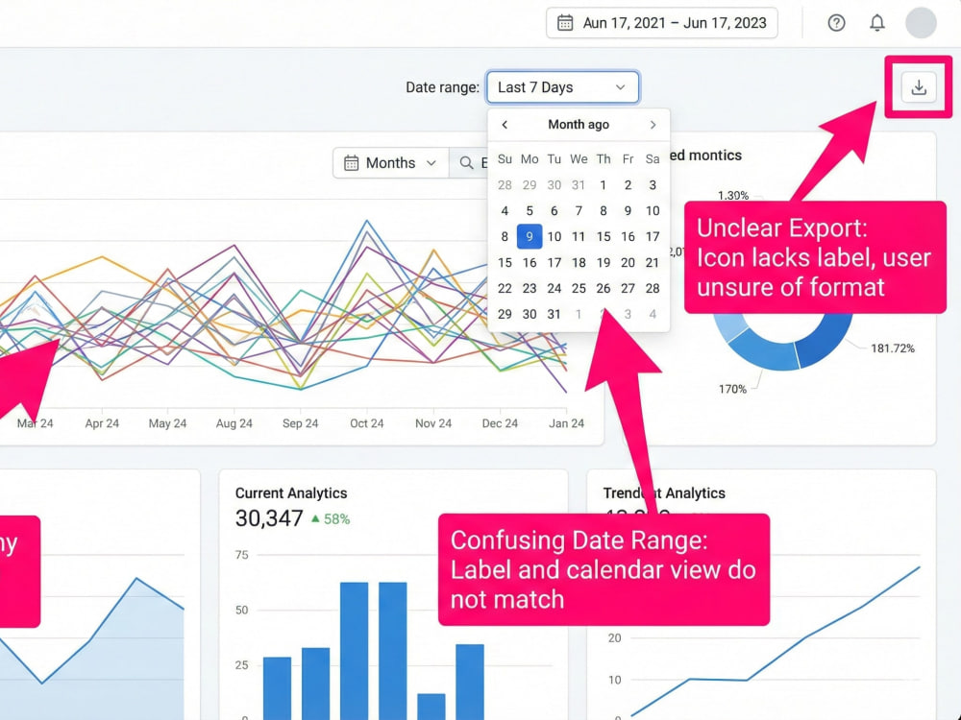Image resolution: width=961 pixels, height=720 pixels.
Task: Click the 181.72% donut chart label
Action: pos(893,348)
